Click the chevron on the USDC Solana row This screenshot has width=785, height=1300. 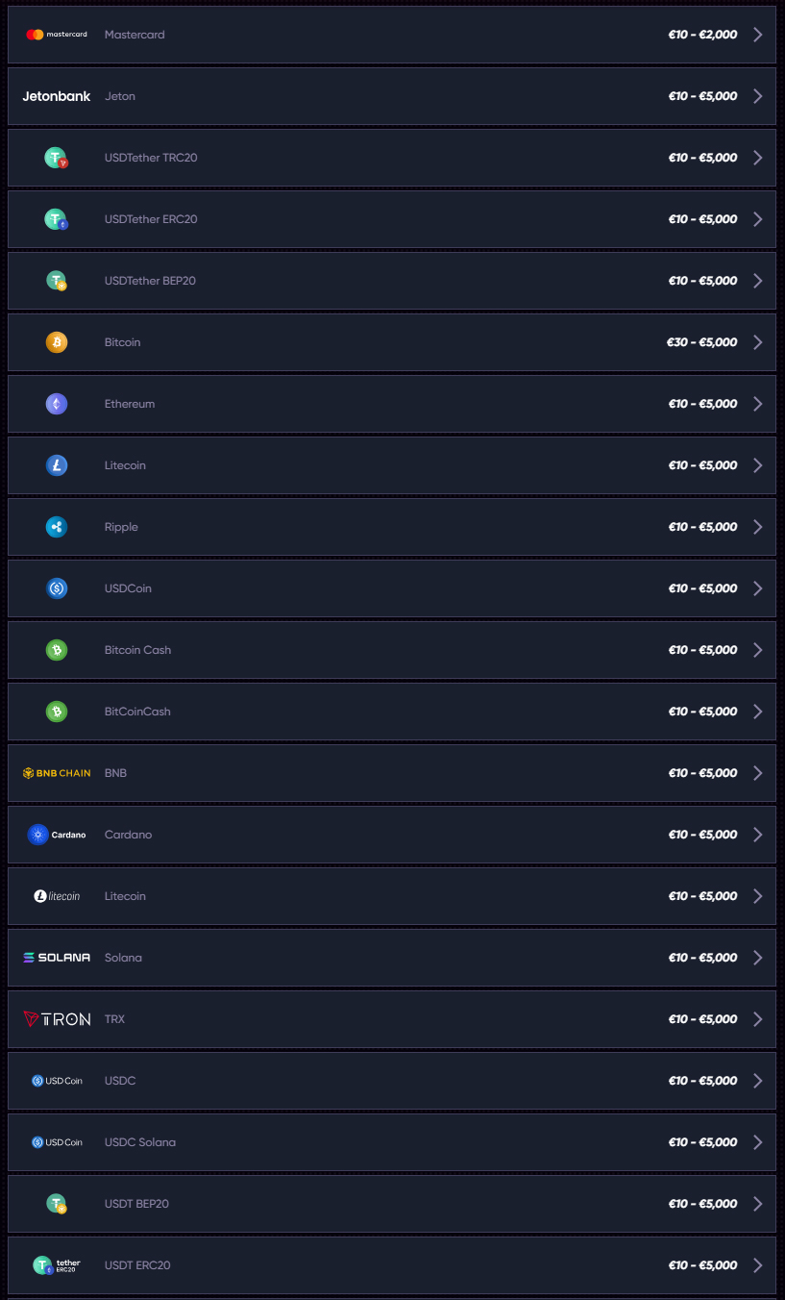pos(758,1142)
